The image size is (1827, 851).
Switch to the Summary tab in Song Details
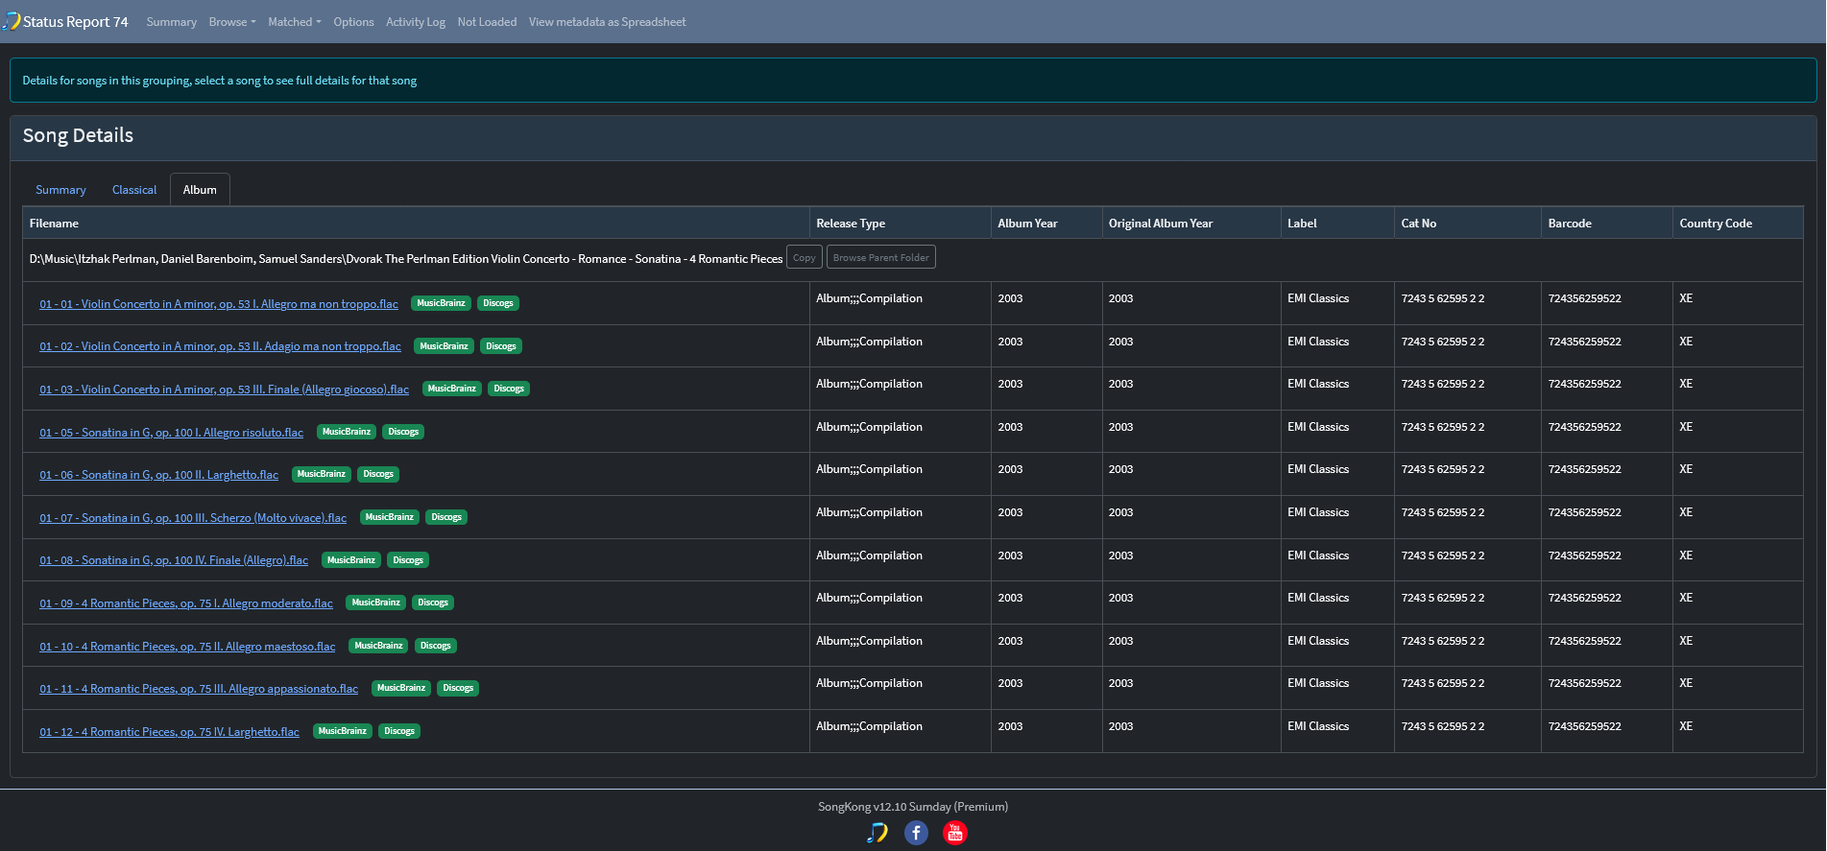tap(60, 190)
